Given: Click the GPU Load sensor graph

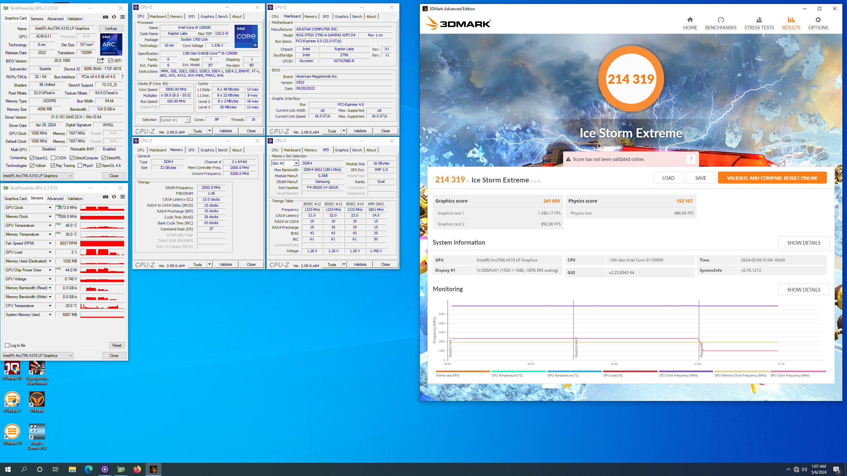Looking at the screenshot, I should coord(102,252).
